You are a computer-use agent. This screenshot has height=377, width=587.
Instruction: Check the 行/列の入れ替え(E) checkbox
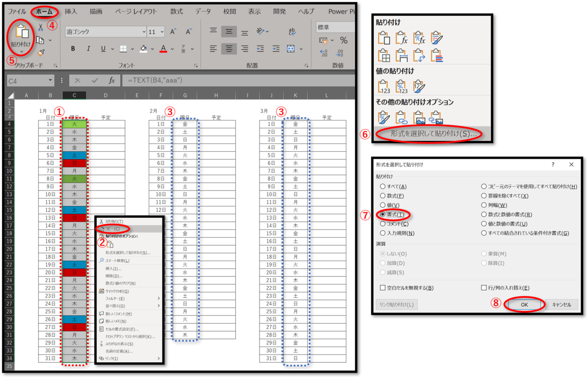[484, 288]
